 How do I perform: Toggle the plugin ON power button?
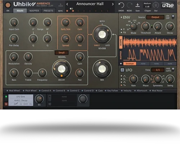(x=8, y=5)
